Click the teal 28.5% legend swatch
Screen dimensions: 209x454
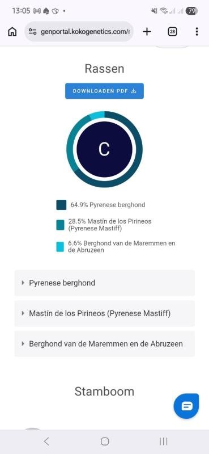point(60,225)
